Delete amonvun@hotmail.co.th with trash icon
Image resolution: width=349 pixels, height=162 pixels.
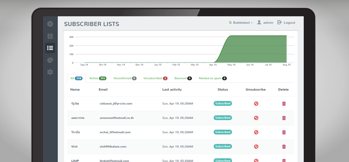tap(284, 118)
